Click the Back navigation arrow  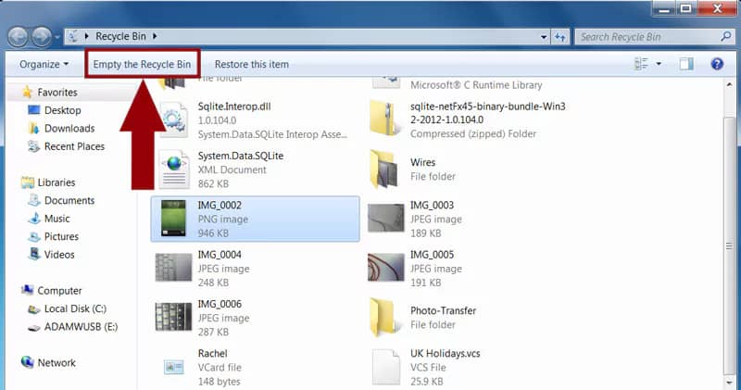point(19,36)
